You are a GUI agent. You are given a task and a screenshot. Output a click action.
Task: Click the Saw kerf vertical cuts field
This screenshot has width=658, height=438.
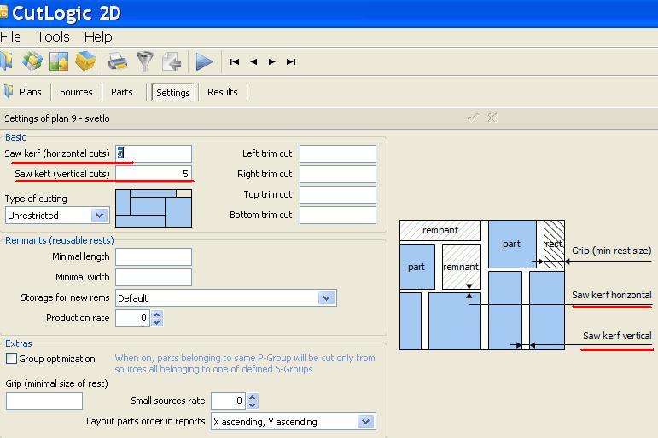154,174
